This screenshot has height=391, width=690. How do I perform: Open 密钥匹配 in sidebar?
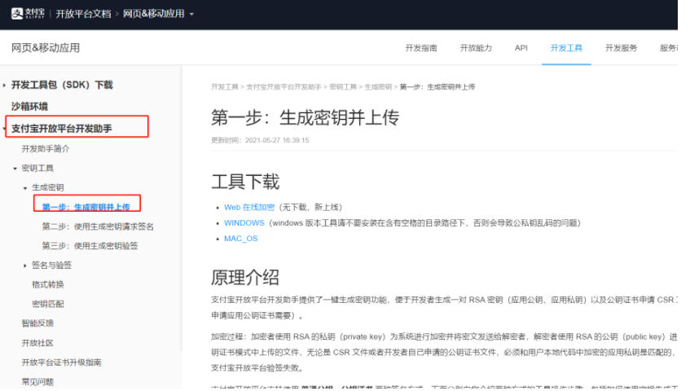(x=47, y=304)
